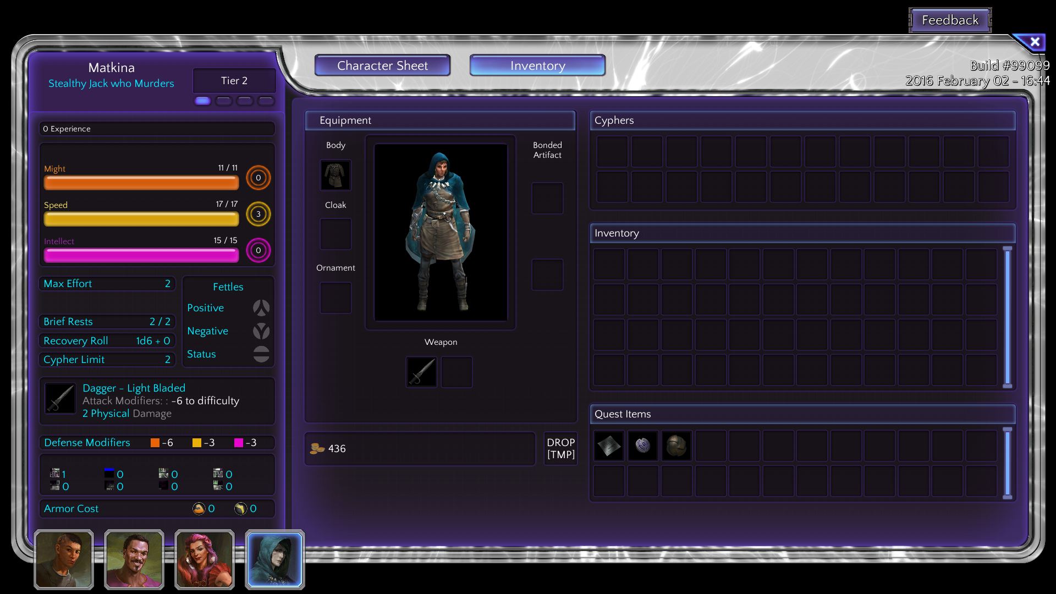Click the empty off-hand weapon slot
Screen dimensions: 1056x594
457,372
